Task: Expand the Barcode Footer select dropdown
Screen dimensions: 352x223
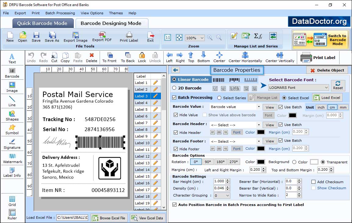Action: 259,141
